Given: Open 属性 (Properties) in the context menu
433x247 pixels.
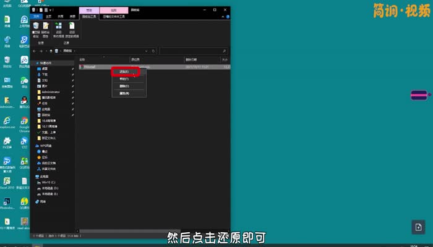Looking at the screenshot, I should pyautogui.click(x=124, y=93).
